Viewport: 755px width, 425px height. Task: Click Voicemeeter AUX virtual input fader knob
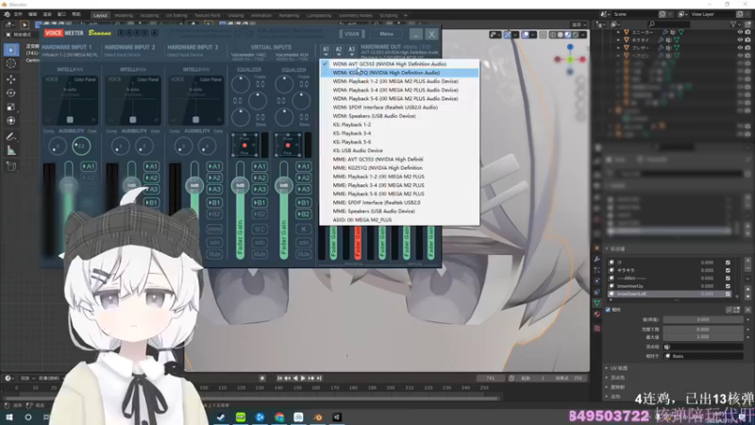tap(284, 185)
